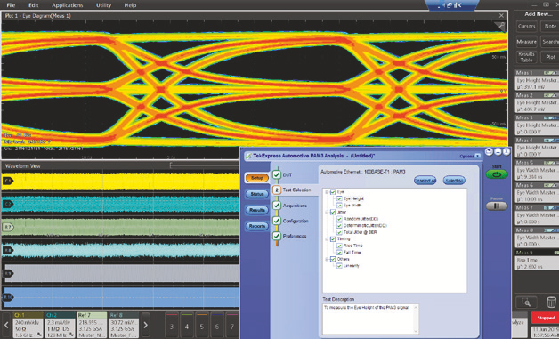Open the Ch 1 channel badge
This screenshot has width=559, height=339.
(28, 325)
